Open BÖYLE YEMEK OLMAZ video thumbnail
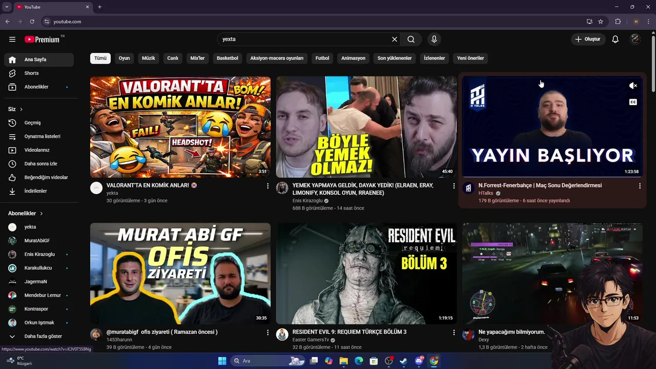This screenshot has height=369, width=656. pos(366,127)
